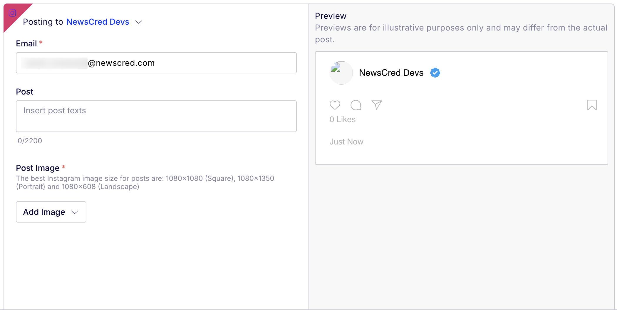
Task: Click the bookmark save icon in preview
Action: coord(592,105)
